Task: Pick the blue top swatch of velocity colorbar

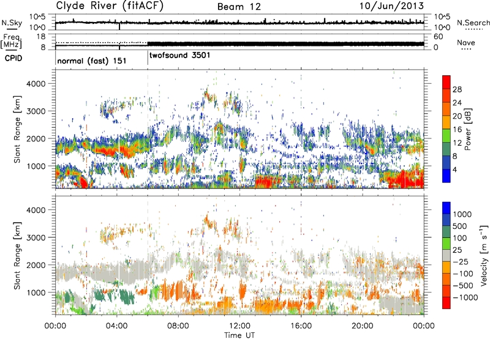Action: pyautogui.click(x=447, y=208)
